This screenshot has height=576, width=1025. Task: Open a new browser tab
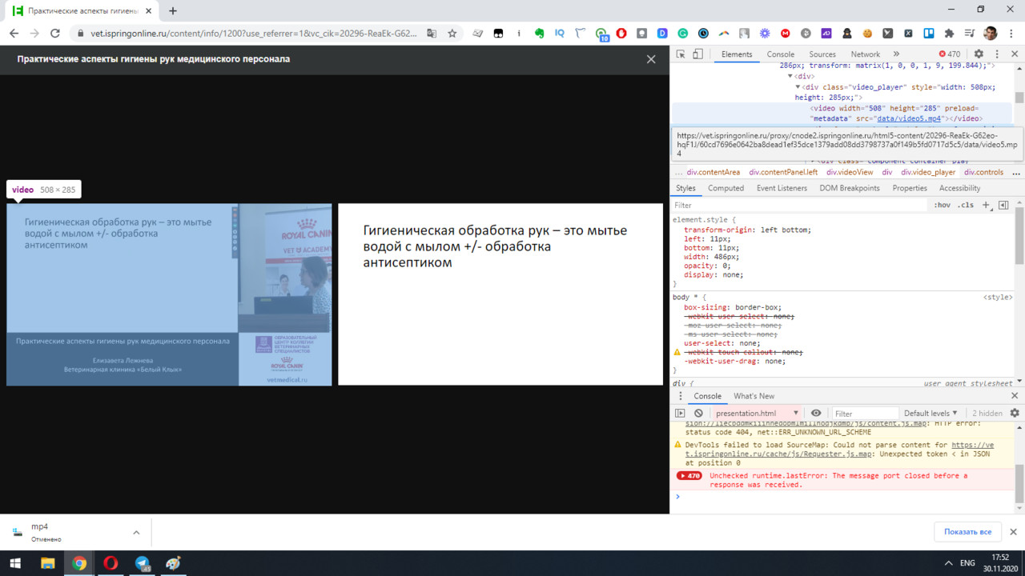(173, 11)
